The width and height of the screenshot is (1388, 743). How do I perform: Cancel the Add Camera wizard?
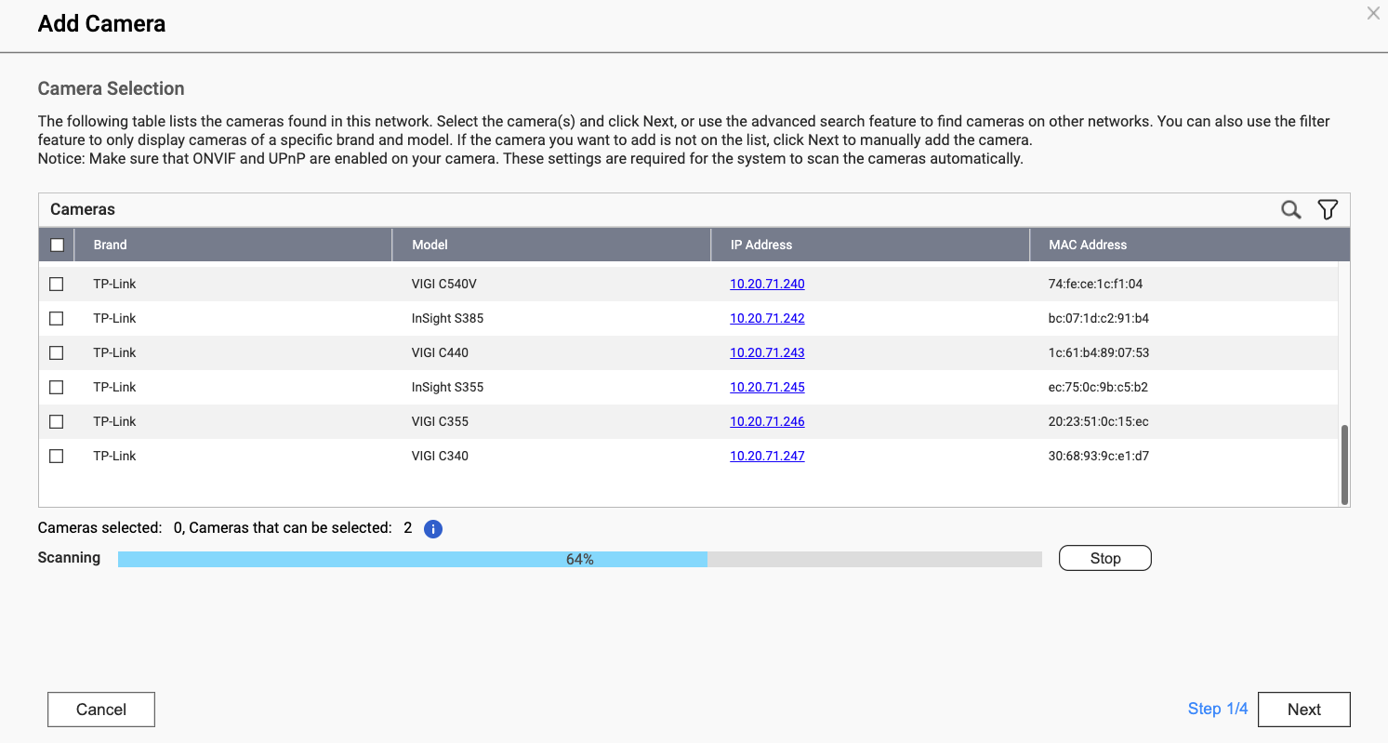click(100, 710)
